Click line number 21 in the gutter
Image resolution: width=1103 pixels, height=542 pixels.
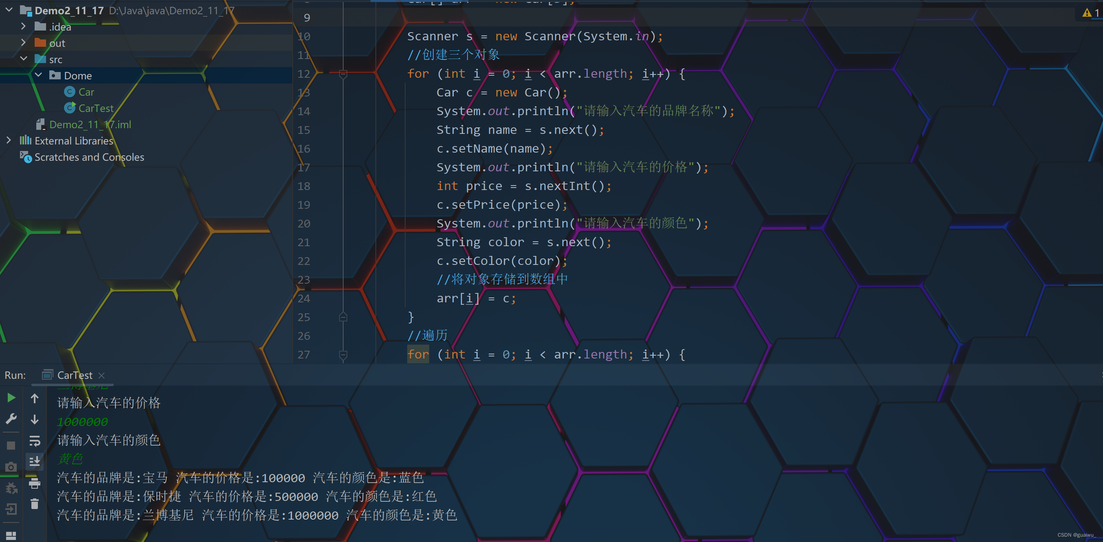pos(304,243)
